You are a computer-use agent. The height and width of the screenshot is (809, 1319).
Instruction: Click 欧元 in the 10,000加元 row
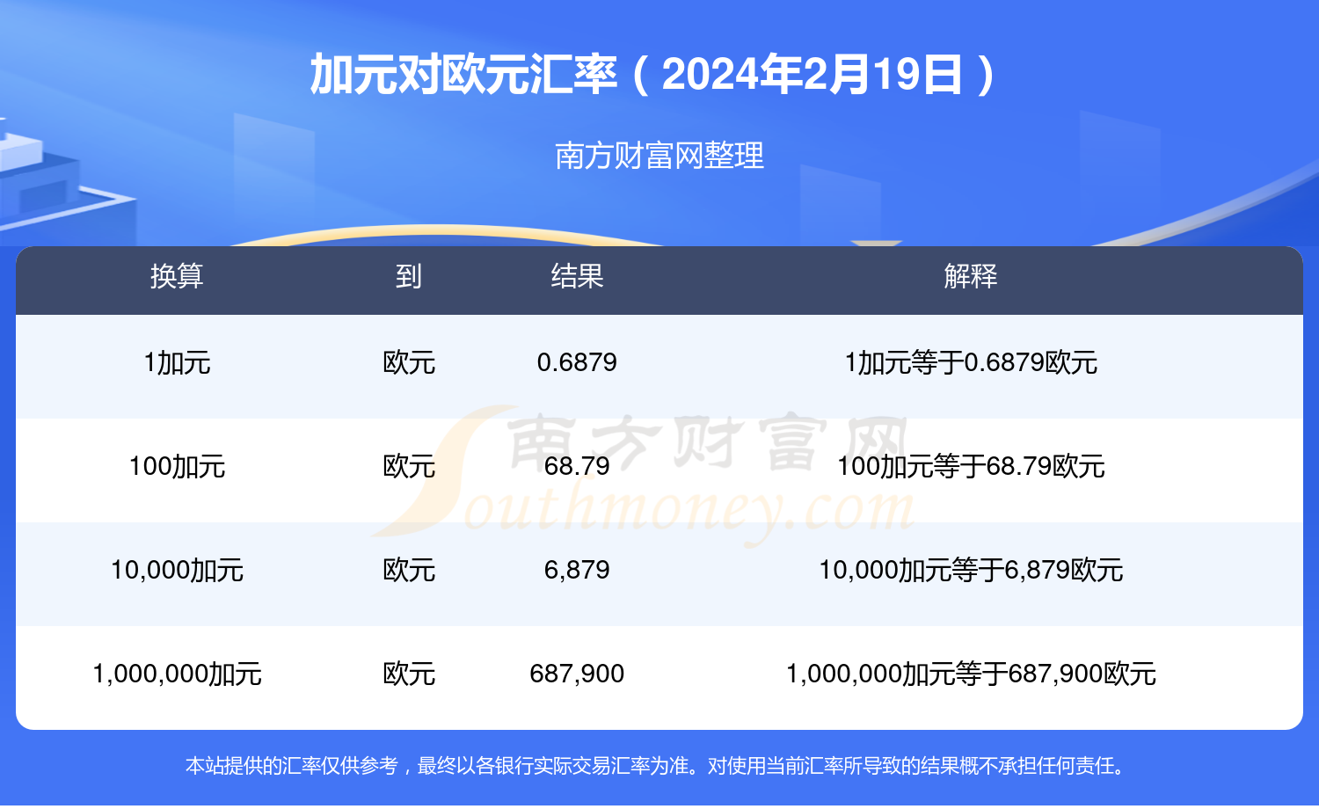(409, 570)
